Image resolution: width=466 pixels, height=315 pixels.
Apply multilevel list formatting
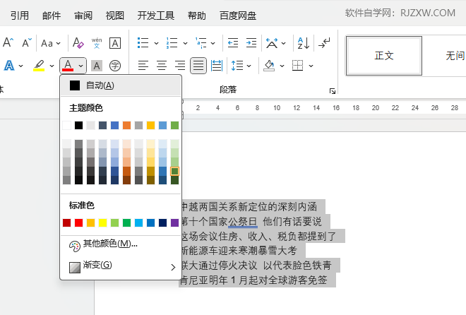pos(201,43)
